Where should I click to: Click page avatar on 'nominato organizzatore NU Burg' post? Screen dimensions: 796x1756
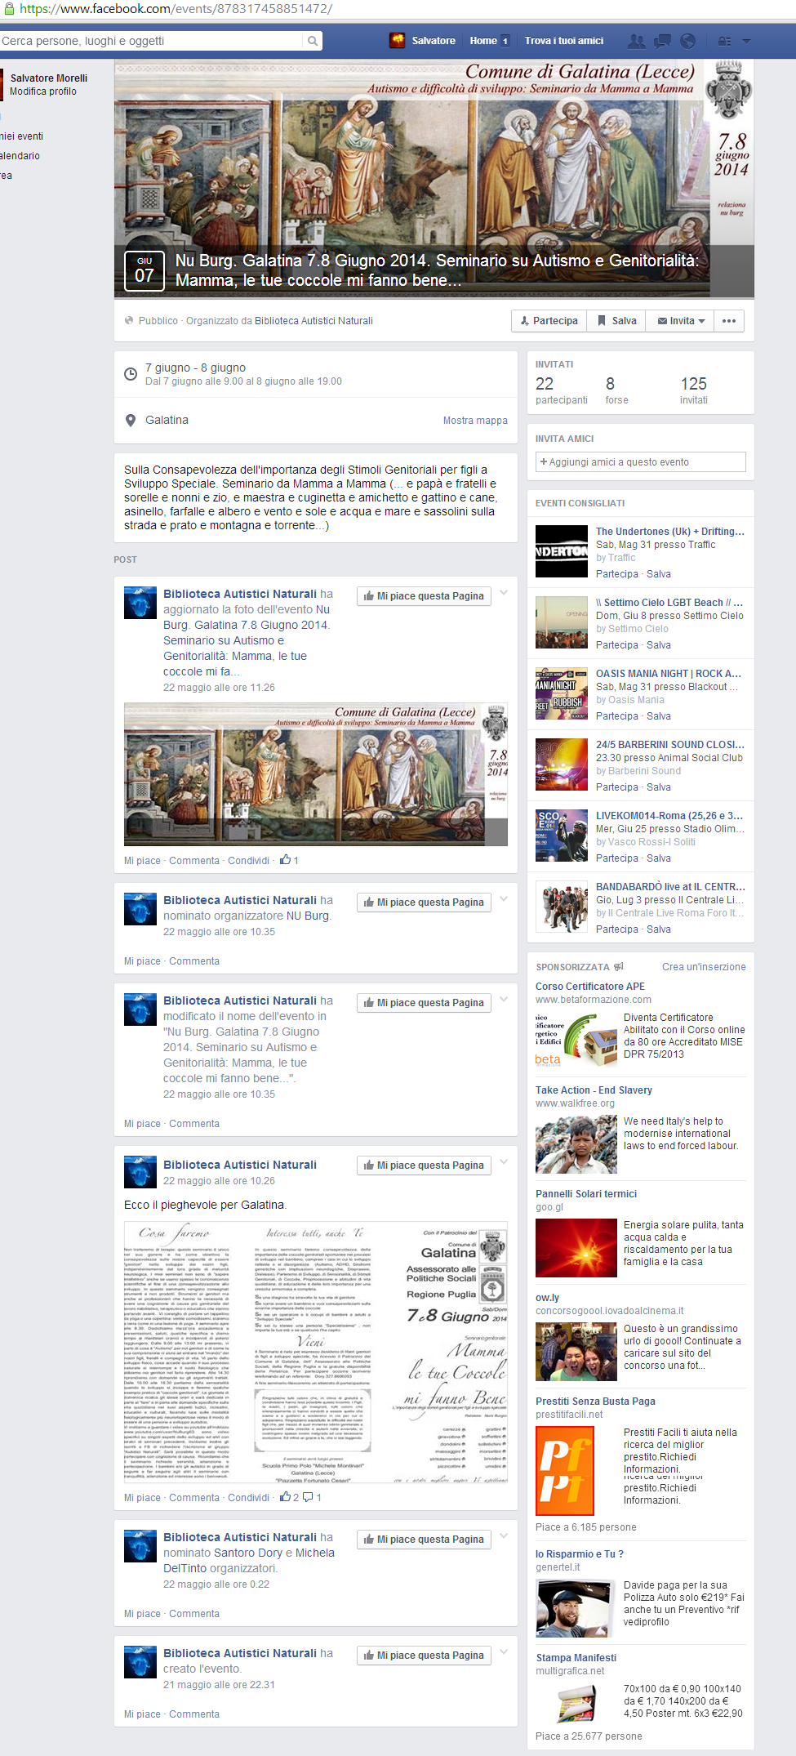140,909
